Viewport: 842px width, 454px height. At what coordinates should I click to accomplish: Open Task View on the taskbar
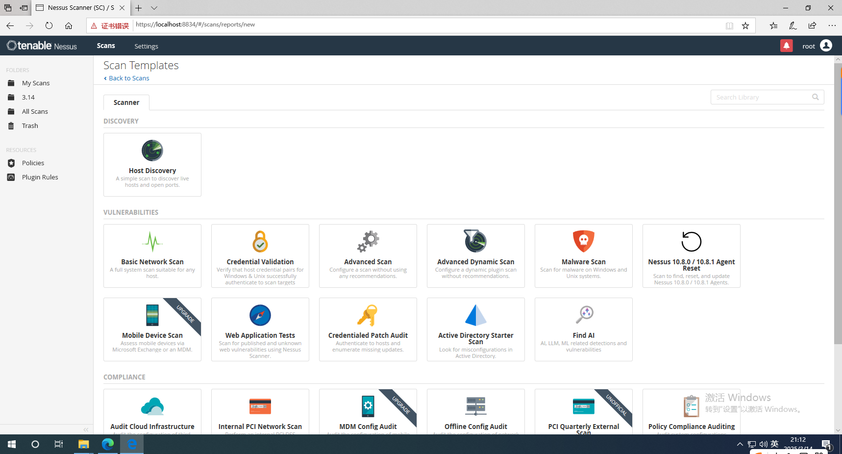[x=59, y=444]
